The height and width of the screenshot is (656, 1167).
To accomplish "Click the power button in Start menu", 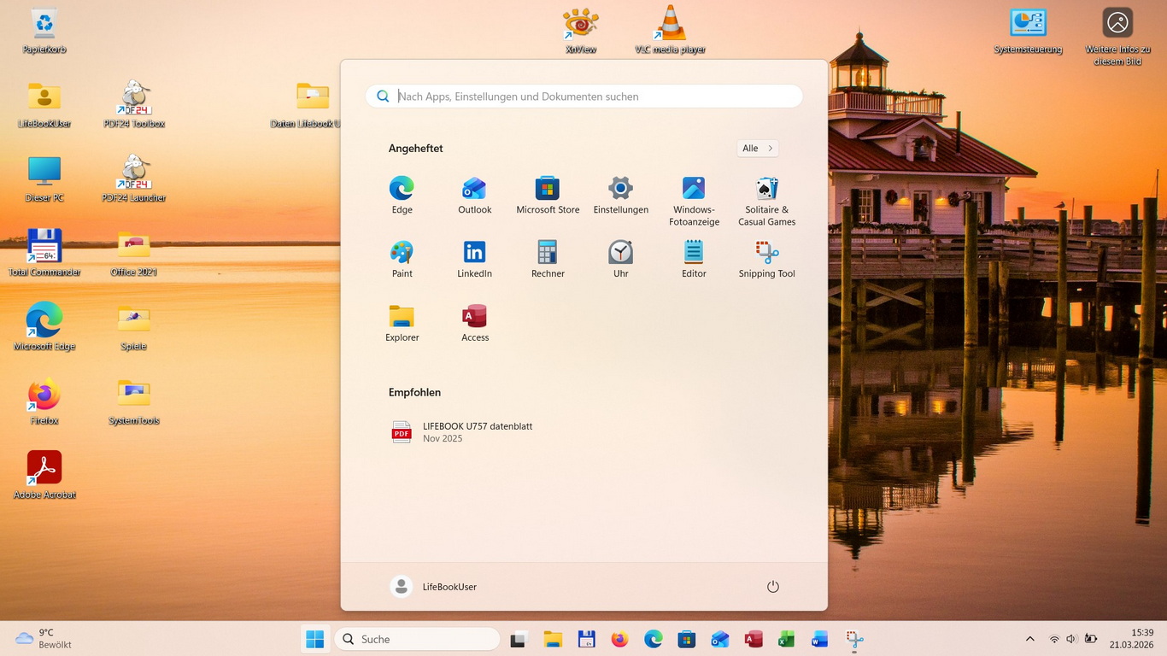I will point(772,587).
